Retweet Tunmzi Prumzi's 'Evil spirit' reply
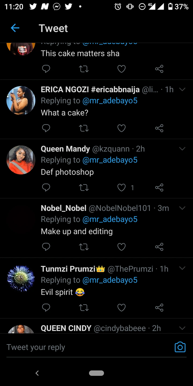The height and width of the screenshot is (386, 193). (x=84, y=307)
